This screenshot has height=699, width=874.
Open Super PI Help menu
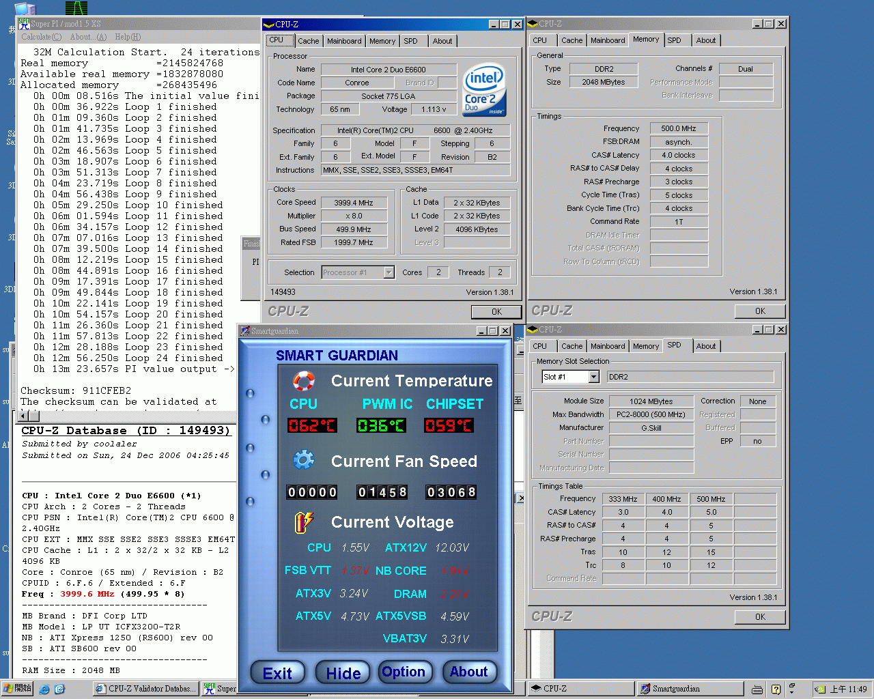(128, 37)
